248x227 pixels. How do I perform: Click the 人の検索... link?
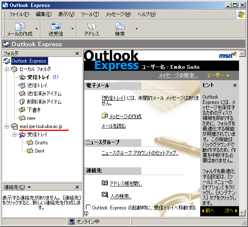point(121,196)
